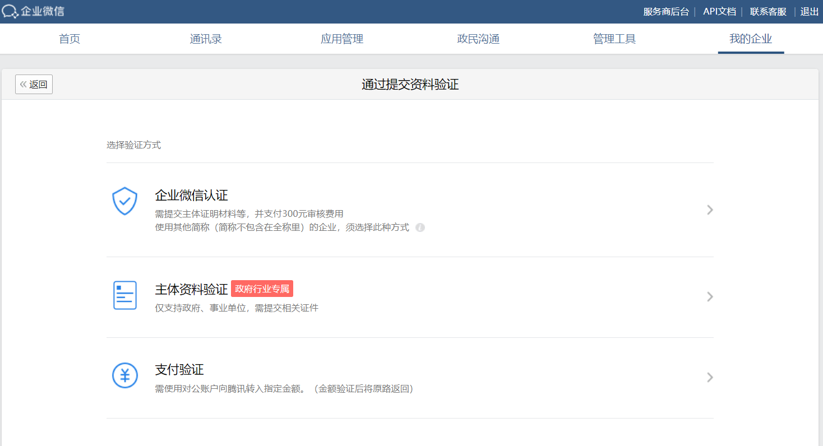Open the API文档 link
The image size is (823, 446).
tap(719, 12)
